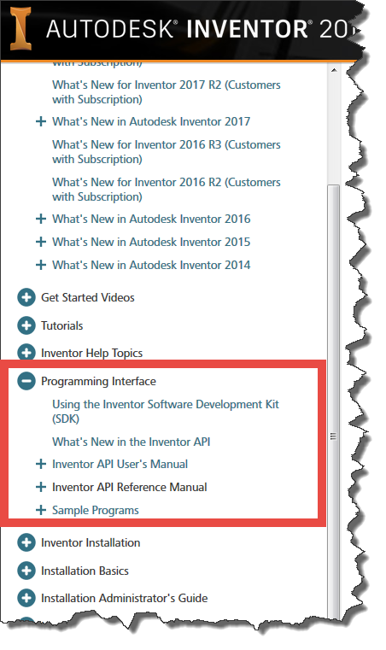The image size is (386, 650).
Task: Expand Installation Administrator's Guide plus icon
Action: pos(26,598)
